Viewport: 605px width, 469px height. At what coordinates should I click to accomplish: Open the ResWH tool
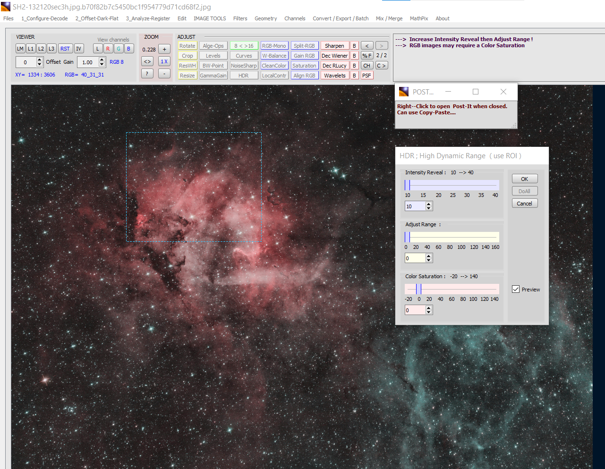point(187,66)
